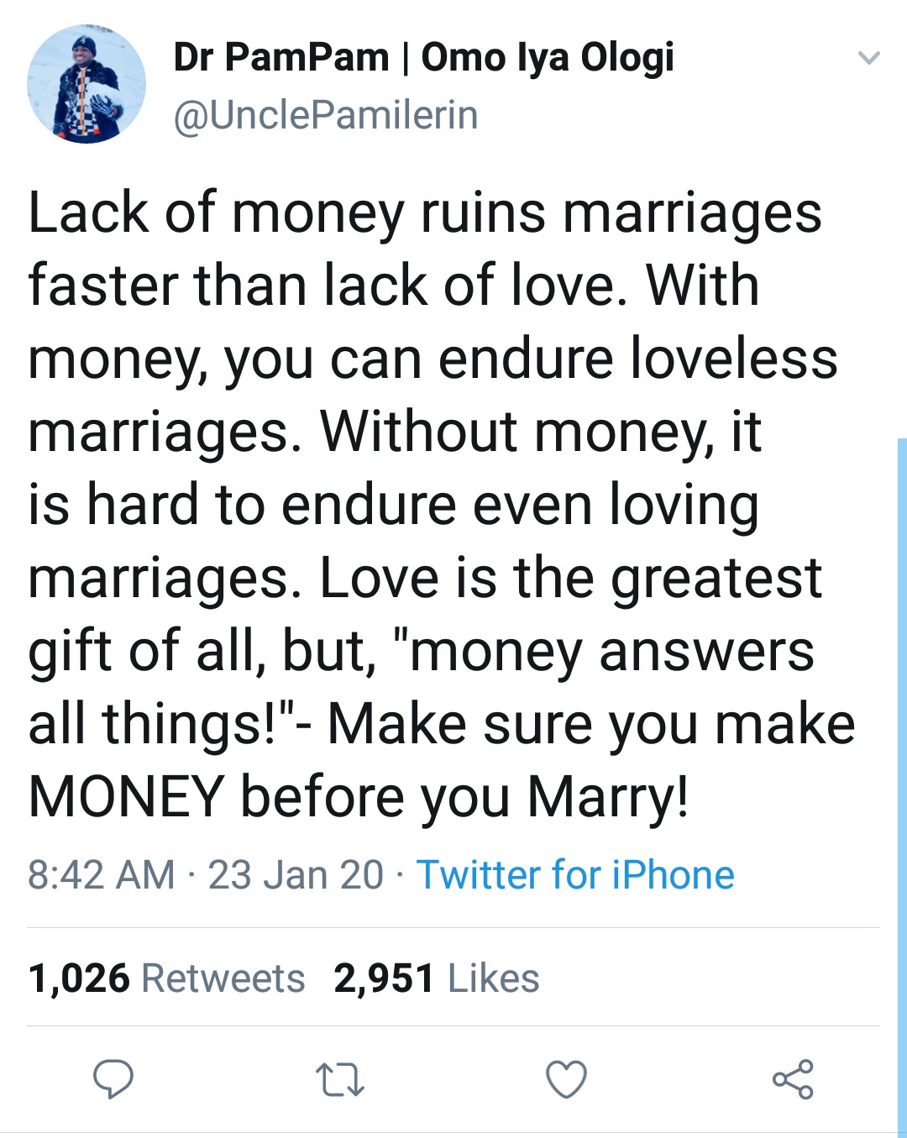Click the Twitter for iPhone link

coord(575,875)
